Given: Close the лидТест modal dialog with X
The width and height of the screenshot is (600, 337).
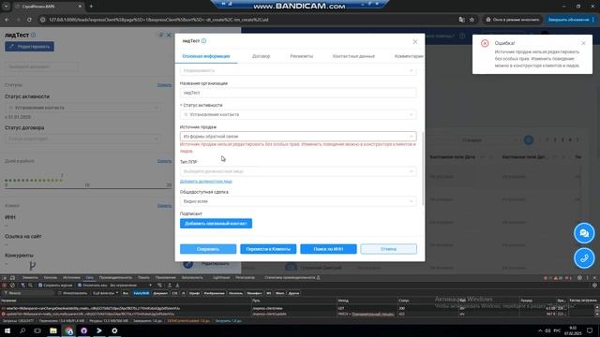Looking at the screenshot, I should (414, 41).
